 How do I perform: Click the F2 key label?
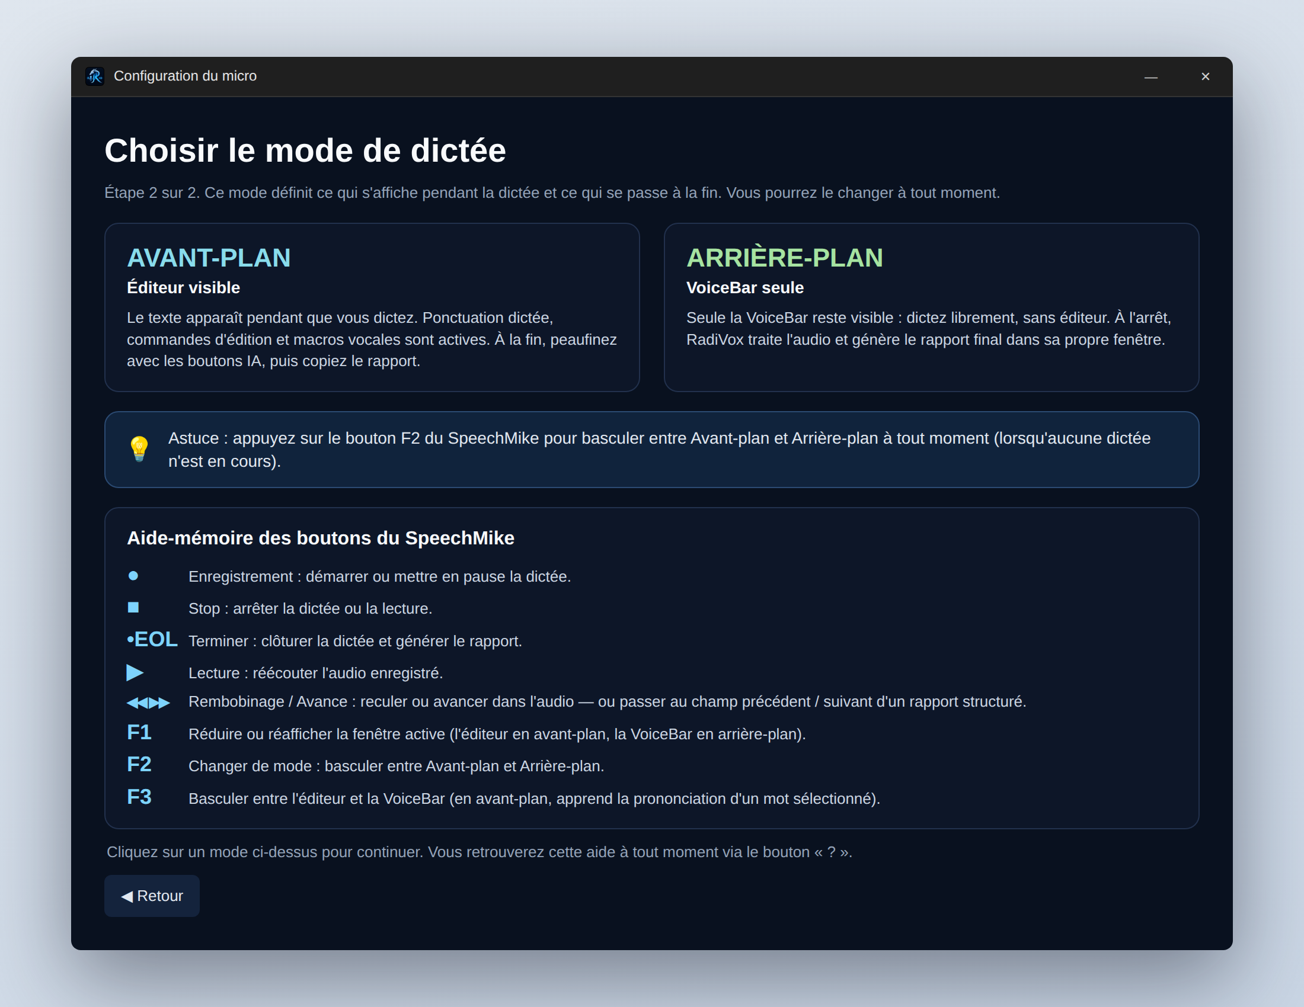click(x=139, y=765)
